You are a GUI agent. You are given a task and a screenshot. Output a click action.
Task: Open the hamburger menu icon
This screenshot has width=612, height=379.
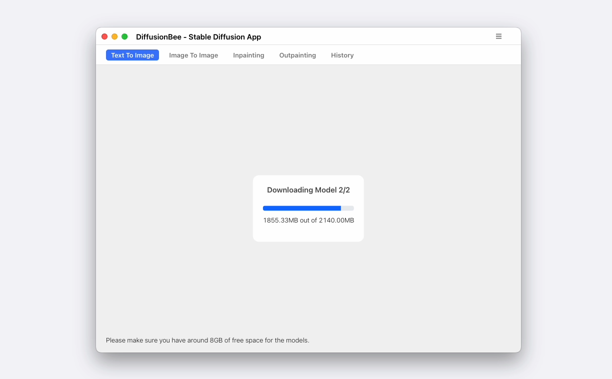pyautogui.click(x=498, y=36)
